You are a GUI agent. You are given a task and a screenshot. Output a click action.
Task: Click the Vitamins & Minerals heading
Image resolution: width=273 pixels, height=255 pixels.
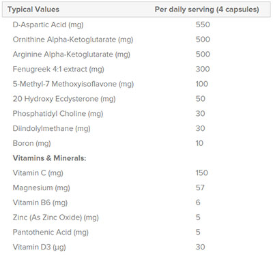[50, 158]
